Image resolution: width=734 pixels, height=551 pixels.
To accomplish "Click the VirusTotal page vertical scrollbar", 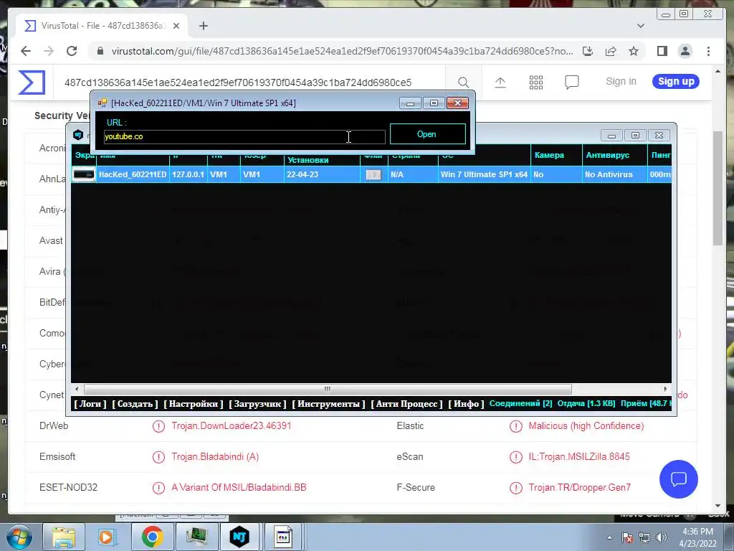I will 718,187.
